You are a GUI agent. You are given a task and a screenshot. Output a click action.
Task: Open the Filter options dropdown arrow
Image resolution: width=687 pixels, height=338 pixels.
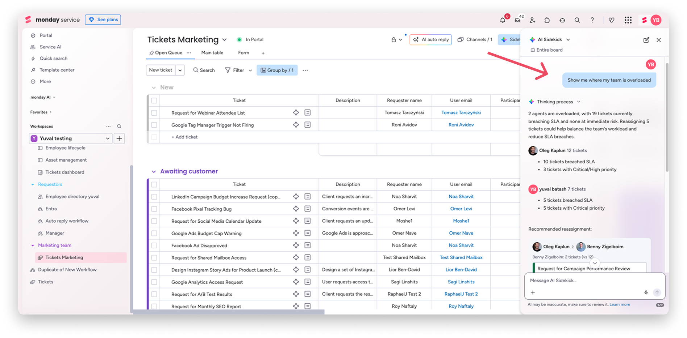point(250,70)
